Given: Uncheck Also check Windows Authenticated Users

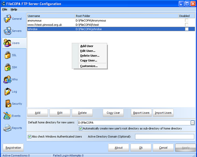Looking at the screenshot, I should [x=29, y=136].
